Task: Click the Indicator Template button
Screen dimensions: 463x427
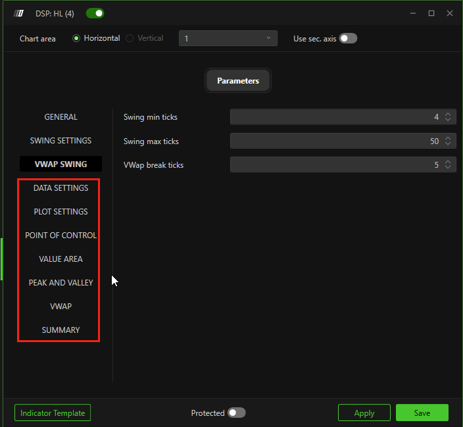Action: 53,413
